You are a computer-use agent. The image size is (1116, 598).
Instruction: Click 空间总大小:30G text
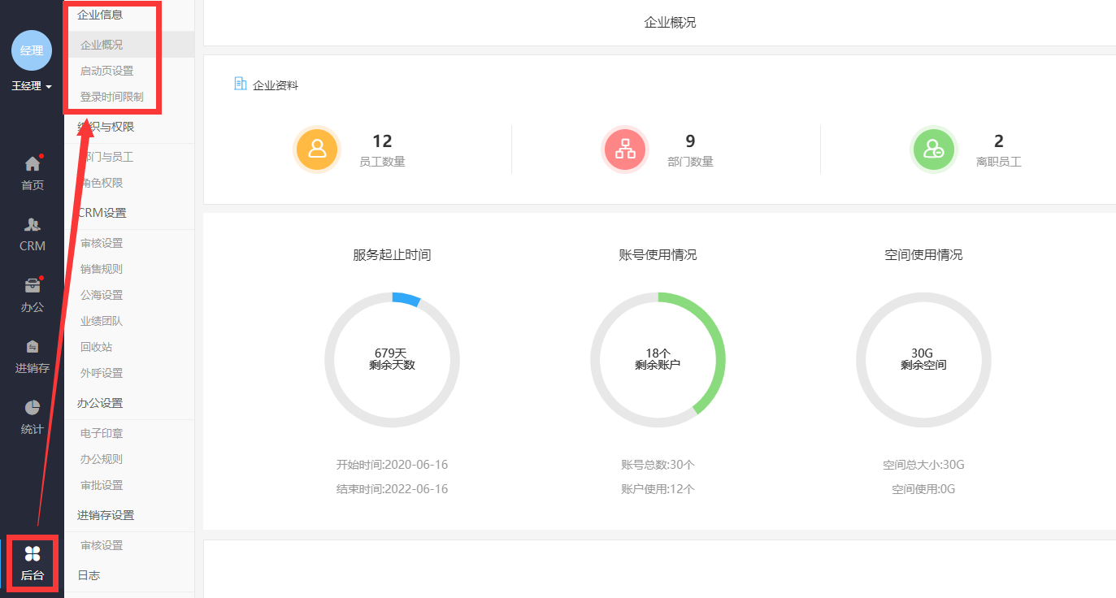[923, 465]
